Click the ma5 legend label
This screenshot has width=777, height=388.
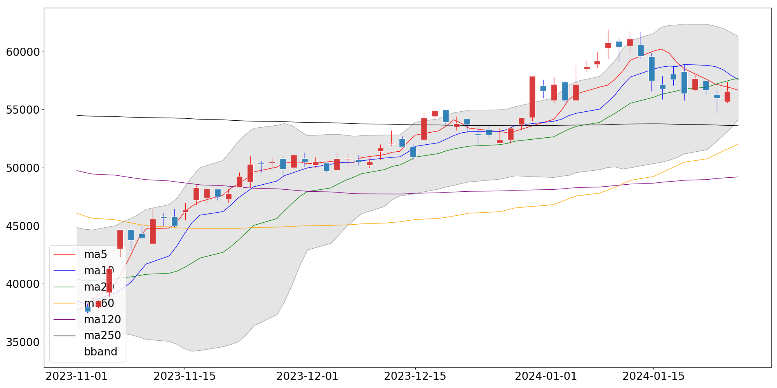[x=95, y=255]
